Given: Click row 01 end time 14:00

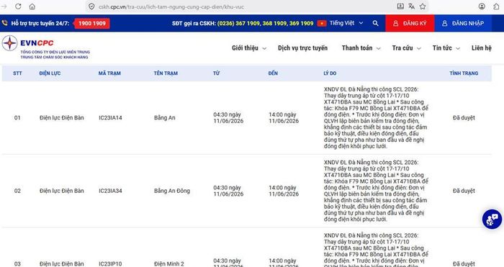Looking at the screenshot, I should 284,118.
